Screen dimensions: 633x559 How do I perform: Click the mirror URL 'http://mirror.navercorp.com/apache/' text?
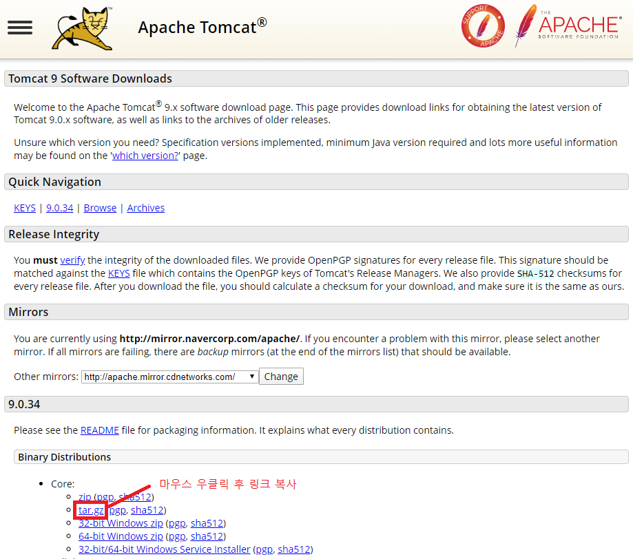(209, 339)
